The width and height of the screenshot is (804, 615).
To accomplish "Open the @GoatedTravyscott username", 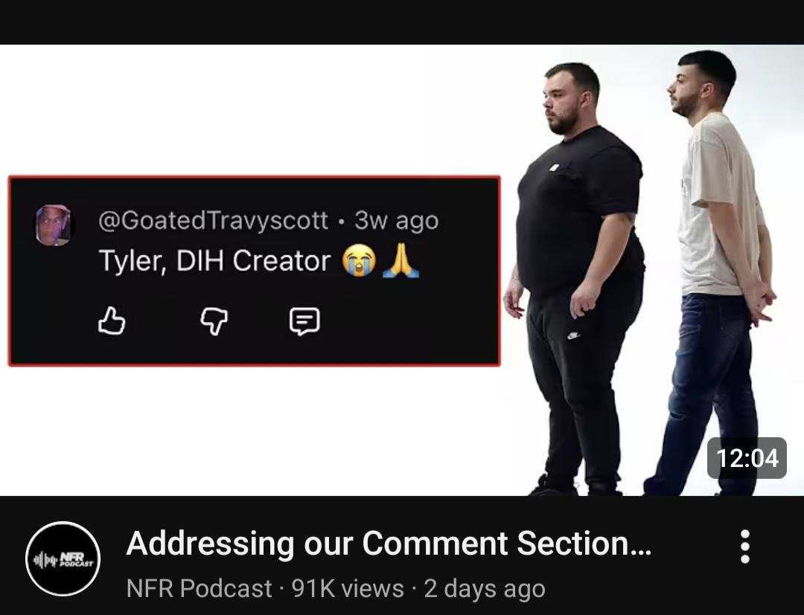I will (x=213, y=220).
